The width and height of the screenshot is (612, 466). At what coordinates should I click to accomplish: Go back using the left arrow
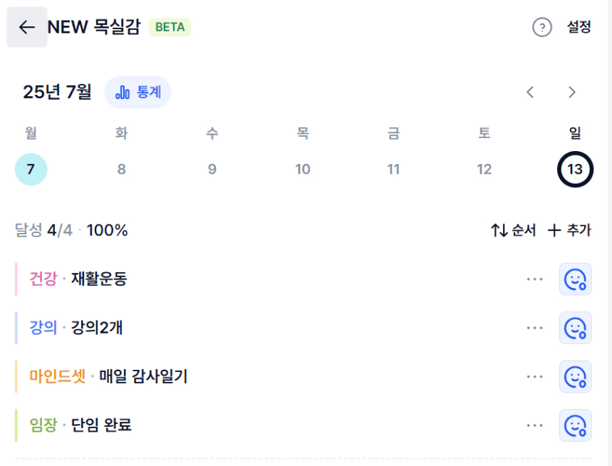27,27
